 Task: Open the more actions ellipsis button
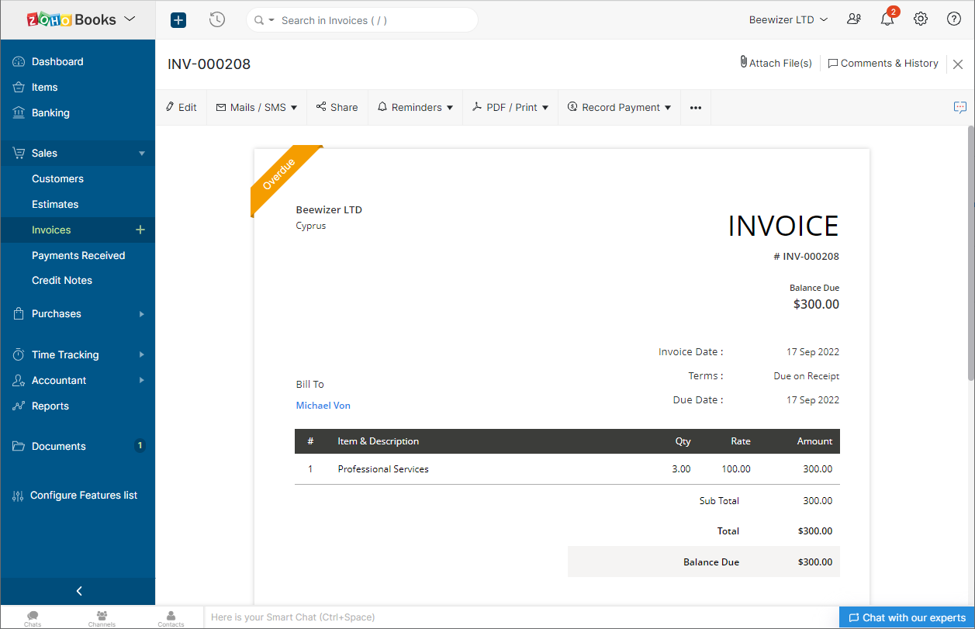[695, 108]
